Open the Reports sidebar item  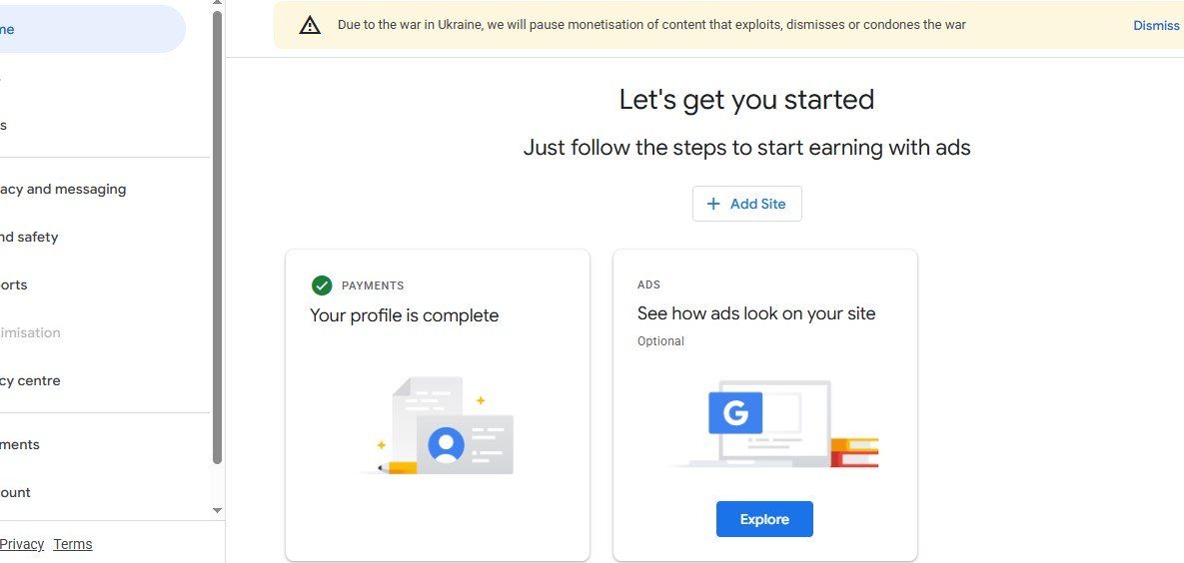14,284
